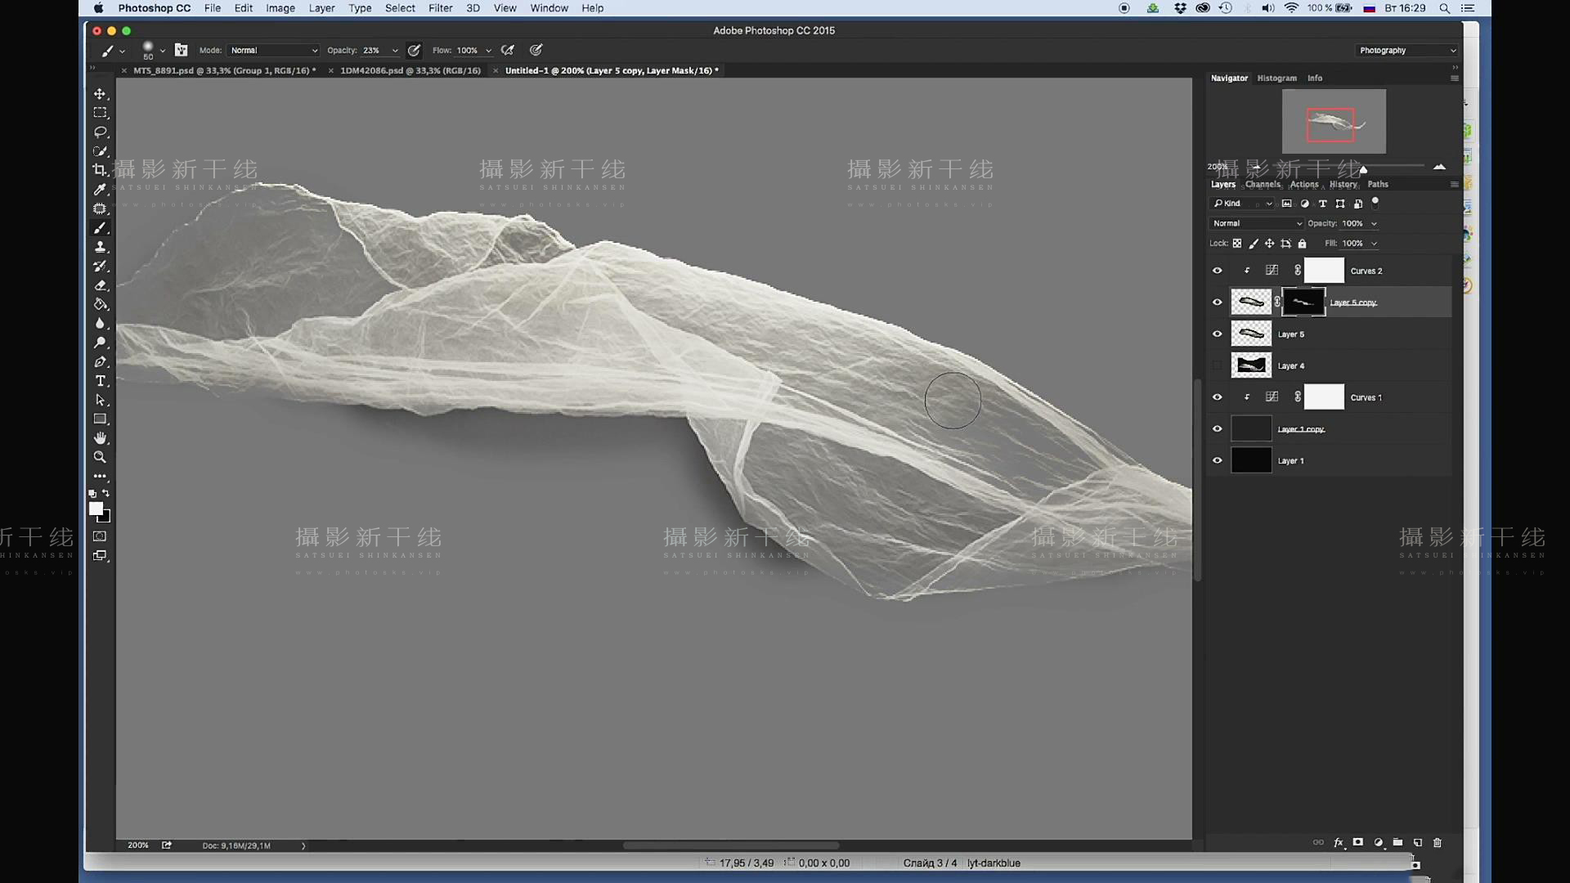
Task: Open the Select menu
Action: point(400,8)
